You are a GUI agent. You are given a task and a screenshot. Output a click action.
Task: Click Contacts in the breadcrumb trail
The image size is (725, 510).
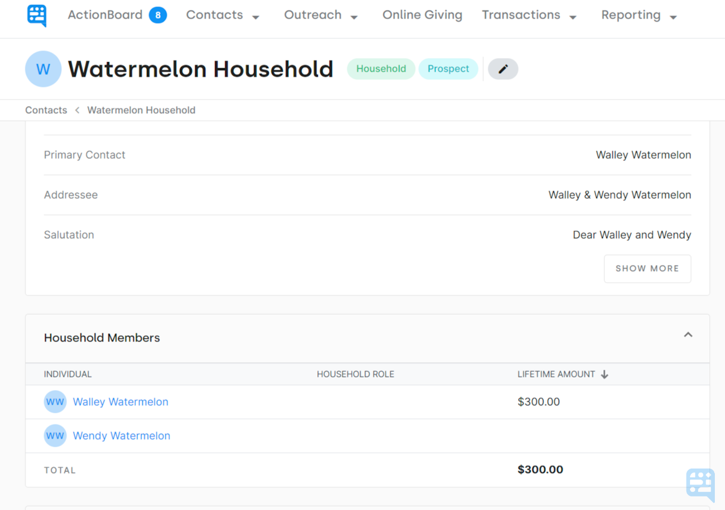point(46,110)
